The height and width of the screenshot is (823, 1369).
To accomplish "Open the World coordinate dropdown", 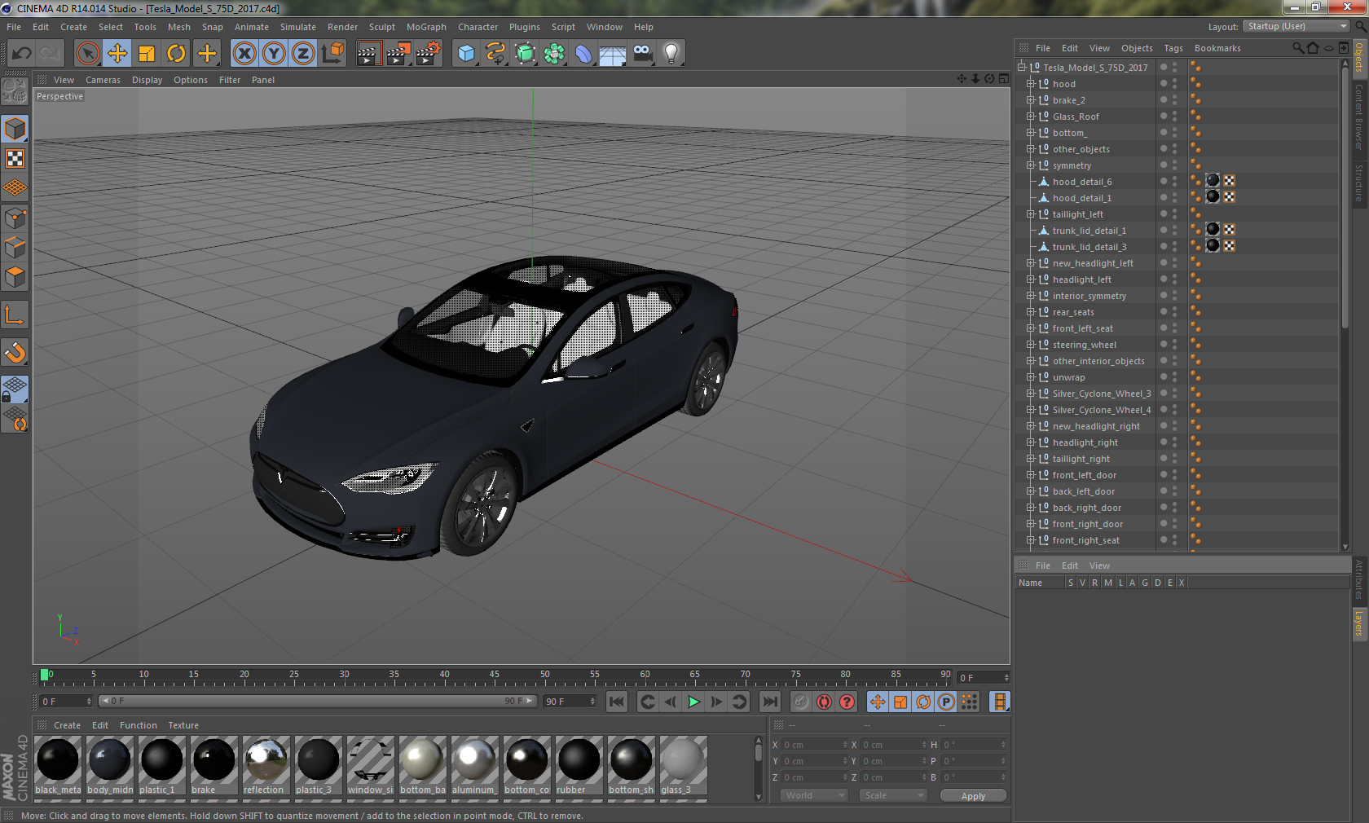I will pos(814,795).
